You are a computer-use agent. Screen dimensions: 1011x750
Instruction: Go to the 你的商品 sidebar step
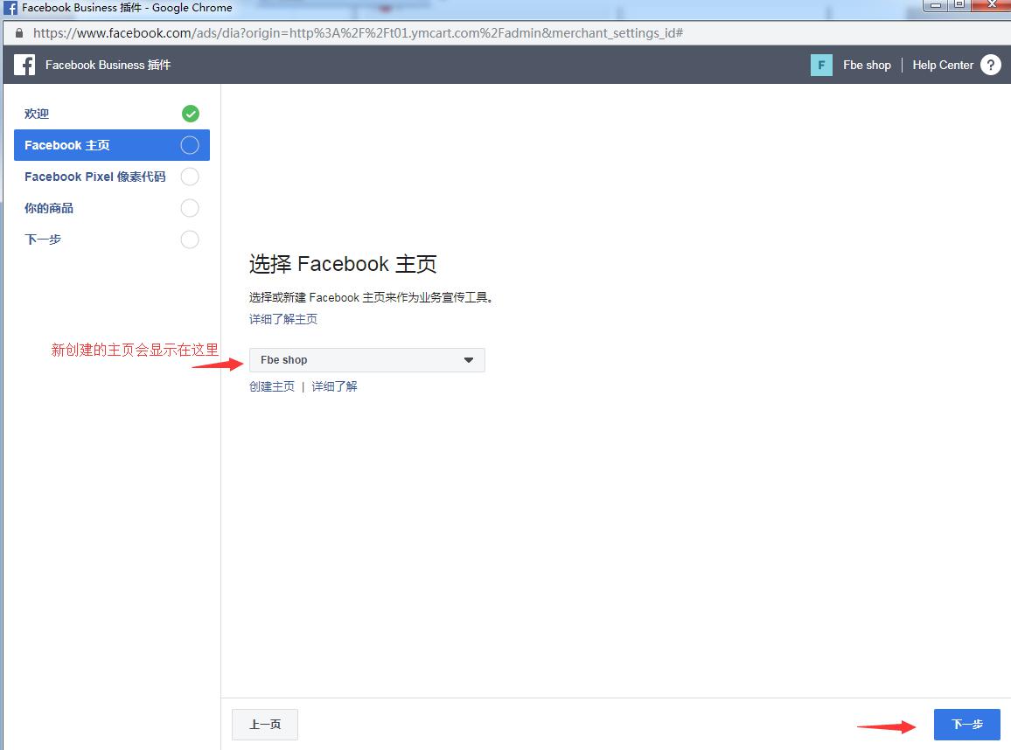(49, 208)
